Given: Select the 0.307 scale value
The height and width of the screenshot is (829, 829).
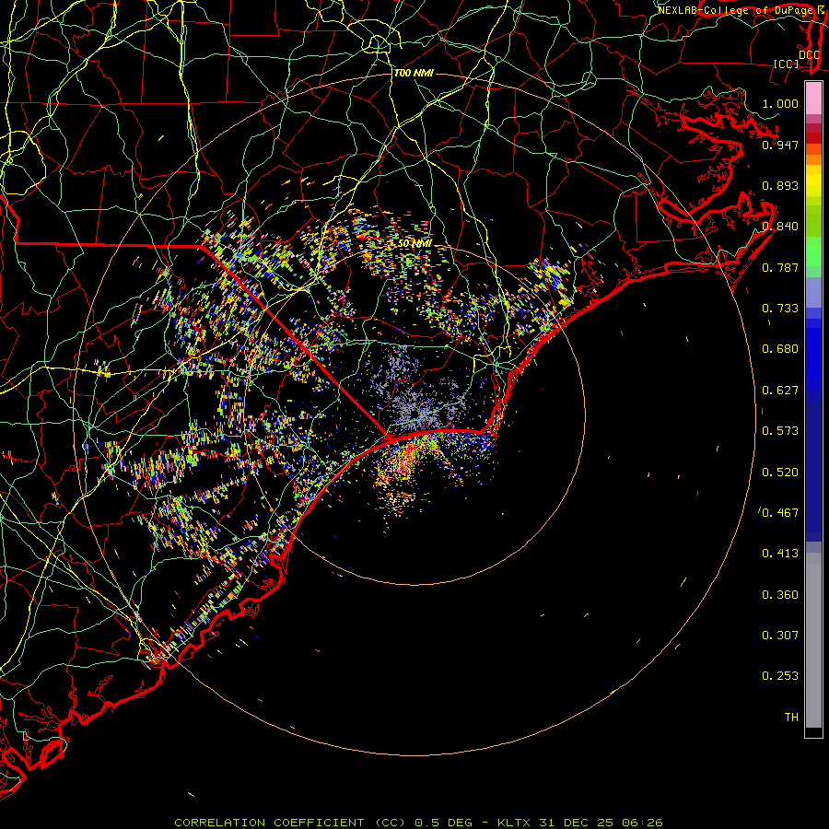Looking at the screenshot, I should (x=780, y=636).
